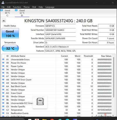The image size is (117, 120).
Task: Click the status dot beside Uncorrectable Errors
Action: pyautogui.click(x=3, y=59)
